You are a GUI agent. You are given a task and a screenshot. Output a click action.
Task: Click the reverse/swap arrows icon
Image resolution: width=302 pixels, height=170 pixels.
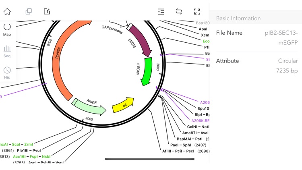(179, 12)
